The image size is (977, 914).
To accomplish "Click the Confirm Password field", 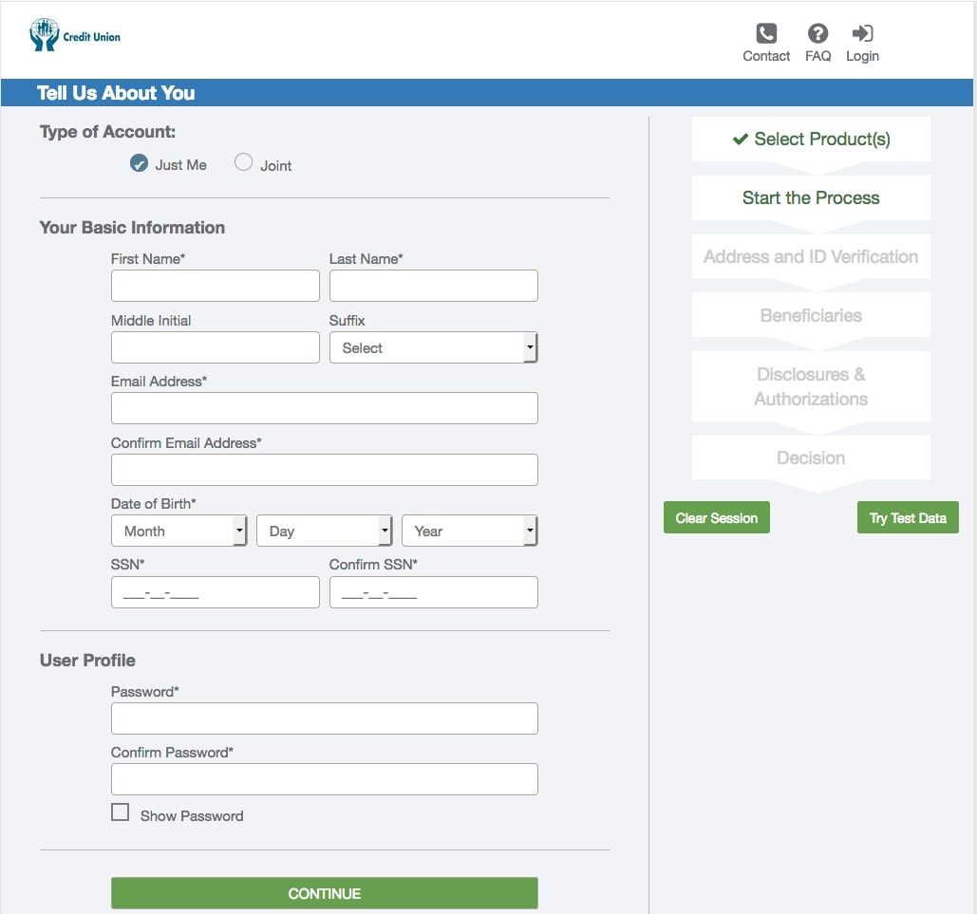I will point(324,779).
